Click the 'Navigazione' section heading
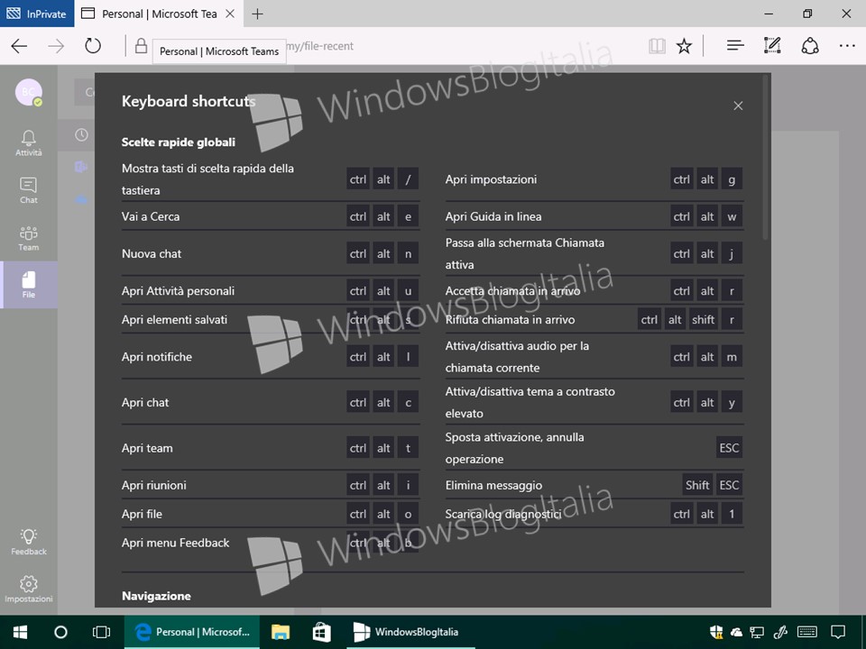Image resolution: width=866 pixels, height=649 pixels. tap(156, 596)
